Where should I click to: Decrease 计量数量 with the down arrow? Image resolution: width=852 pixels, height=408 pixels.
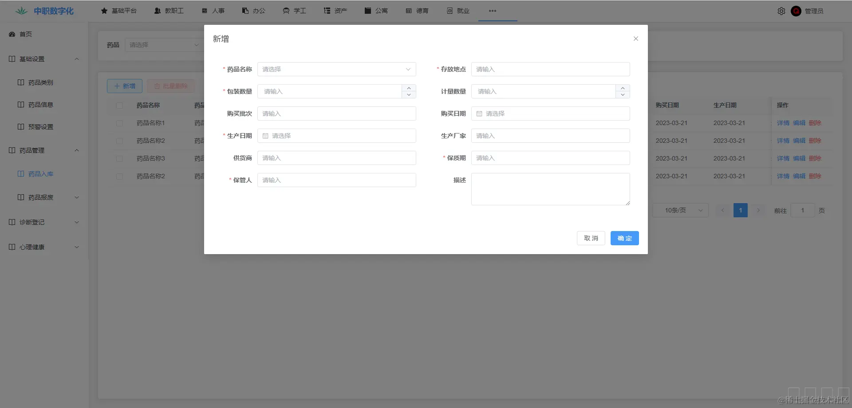623,95
